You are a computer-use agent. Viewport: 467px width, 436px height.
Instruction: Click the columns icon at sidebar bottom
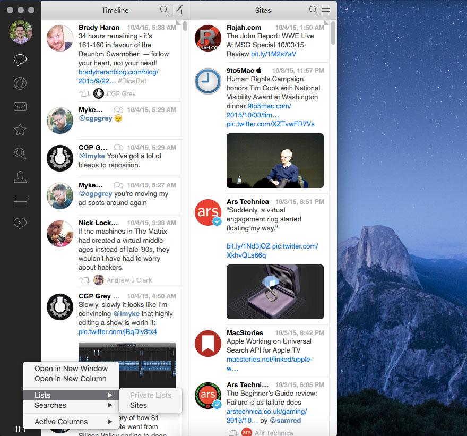point(20,429)
